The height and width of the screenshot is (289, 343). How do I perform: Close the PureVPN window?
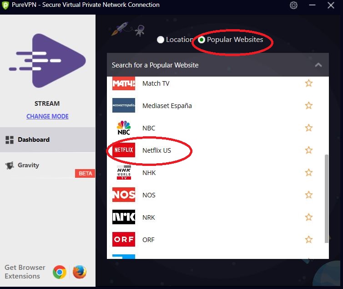coord(331,5)
